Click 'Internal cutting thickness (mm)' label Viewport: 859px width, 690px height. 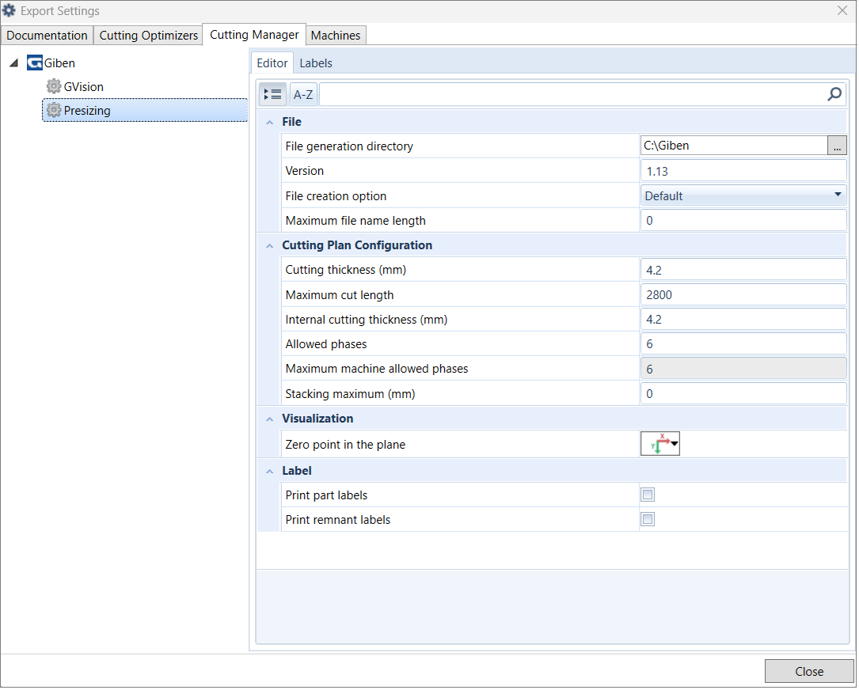pos(367,320)
